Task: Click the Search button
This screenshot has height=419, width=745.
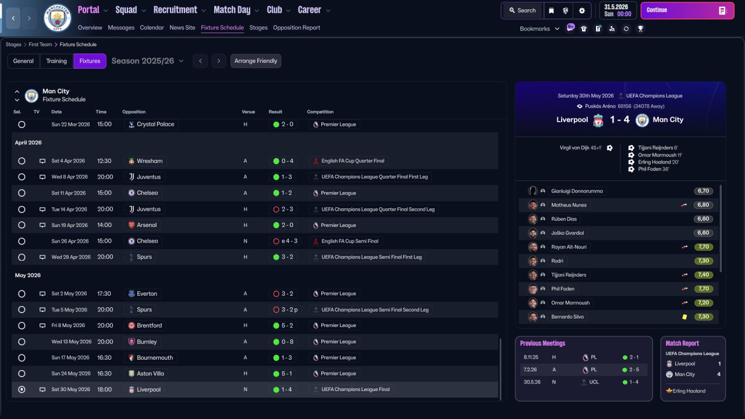Action: [521, 10]
